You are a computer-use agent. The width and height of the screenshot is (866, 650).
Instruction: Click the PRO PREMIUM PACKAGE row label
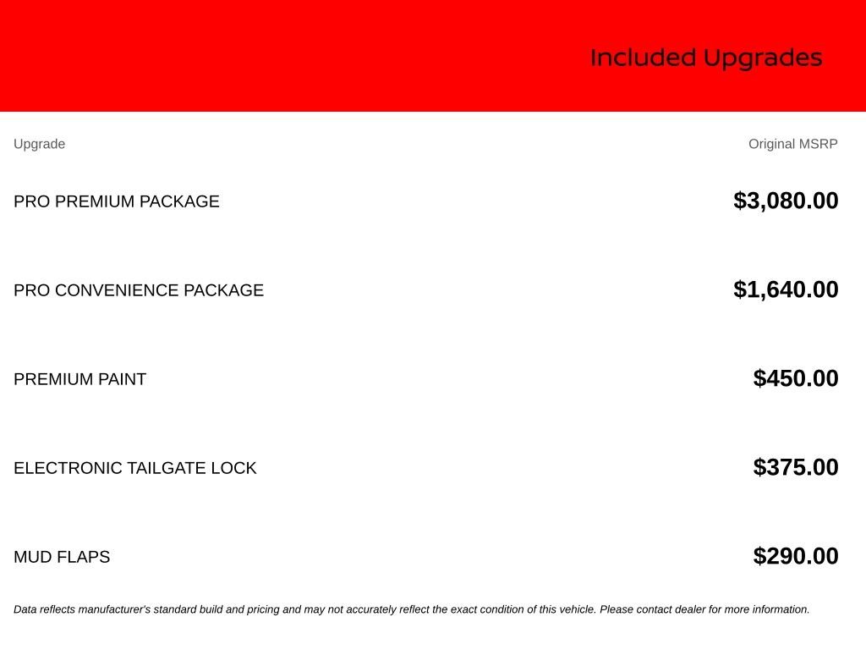point(117,201)
